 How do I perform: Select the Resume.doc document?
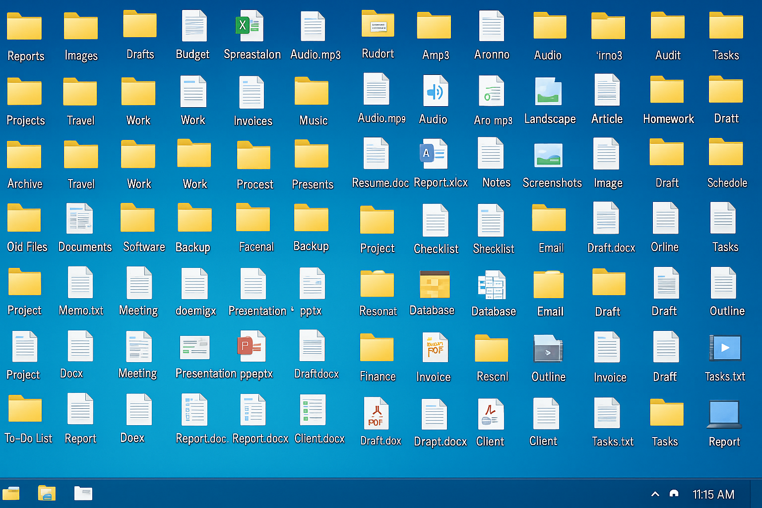pyautogui.click(x=376, y=154)
